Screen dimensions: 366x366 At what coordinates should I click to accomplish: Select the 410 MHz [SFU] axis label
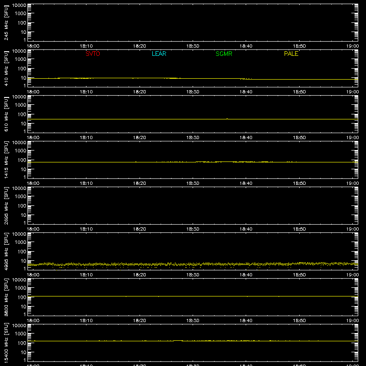(x=6, y=68)
